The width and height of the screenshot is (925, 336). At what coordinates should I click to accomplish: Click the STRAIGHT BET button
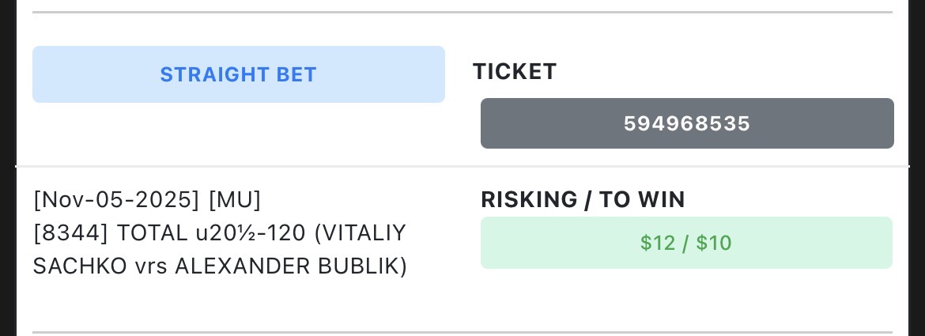[238, 74]
